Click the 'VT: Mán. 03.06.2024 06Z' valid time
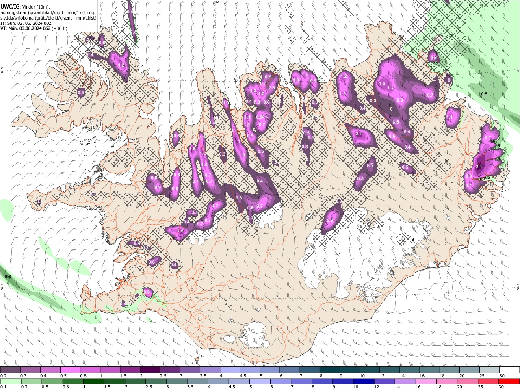Image resolution: width=520 pixels, height=390 pixels. (x=25, y=28)
